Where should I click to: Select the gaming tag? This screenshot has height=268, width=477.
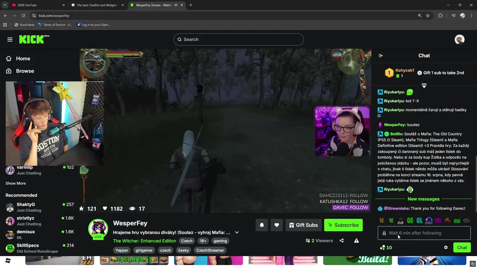point(220,241)
